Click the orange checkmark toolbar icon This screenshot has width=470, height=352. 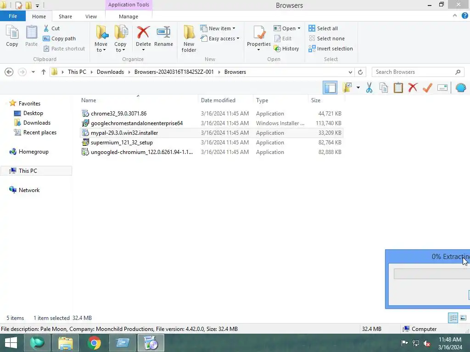pyautogui.click(x=427, y=88)
